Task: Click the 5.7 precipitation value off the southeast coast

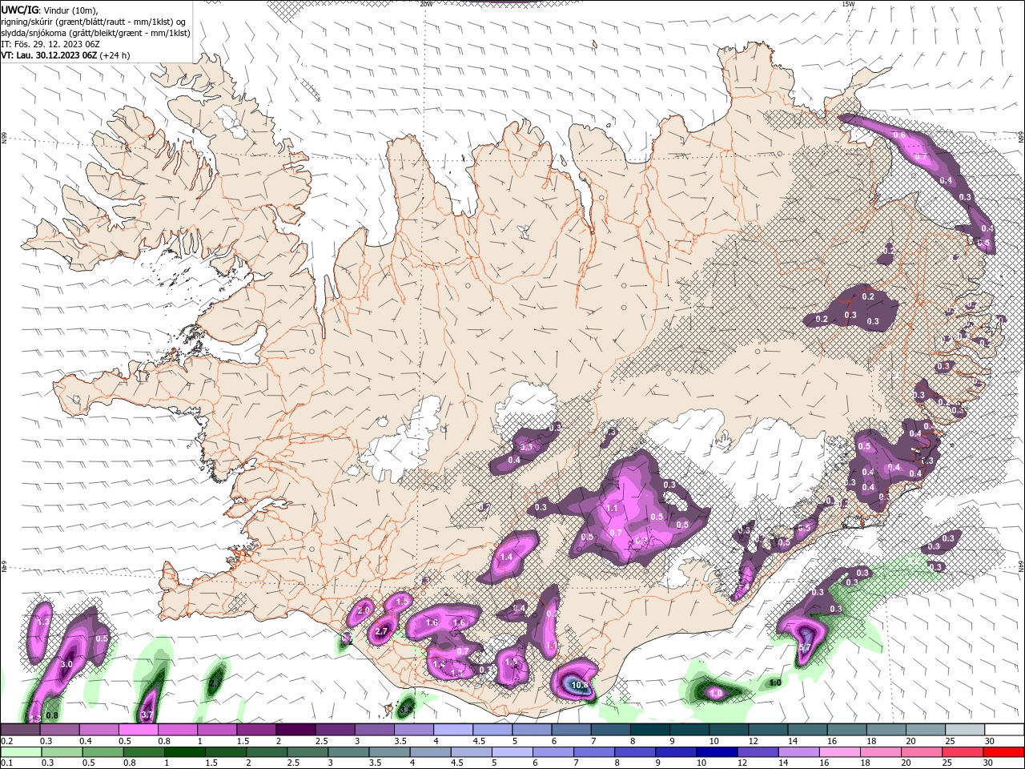Action: [806, 647]
